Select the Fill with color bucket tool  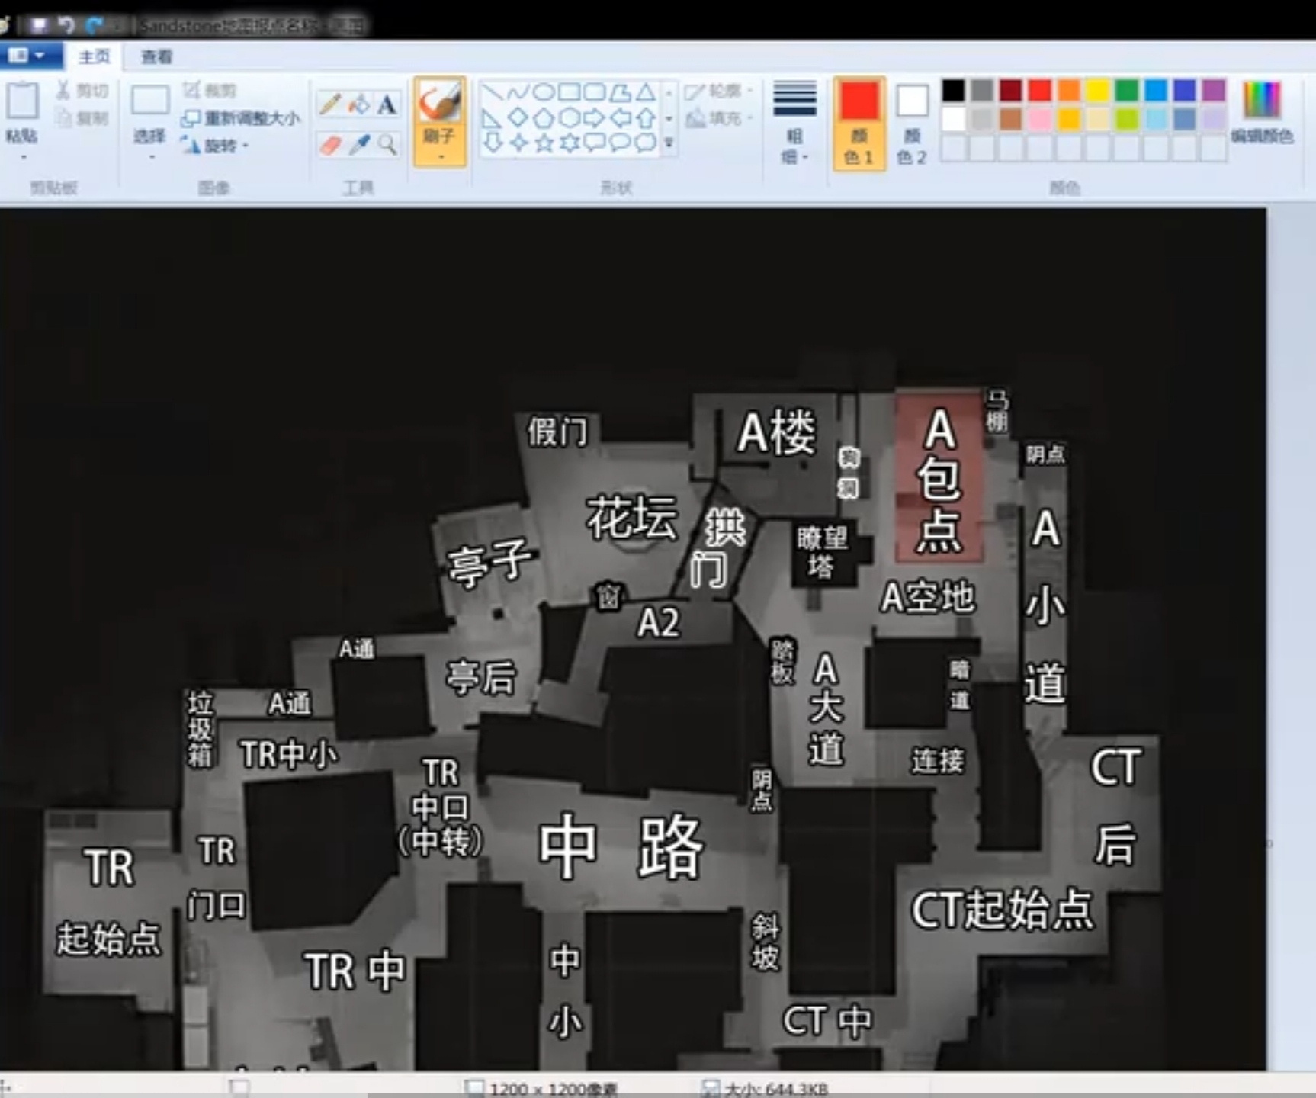pyautogui.click(x=358, y=104)
